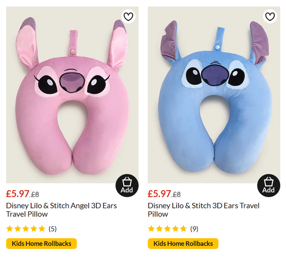Add the blue Stitch pillow to basket

click(268, 185)
